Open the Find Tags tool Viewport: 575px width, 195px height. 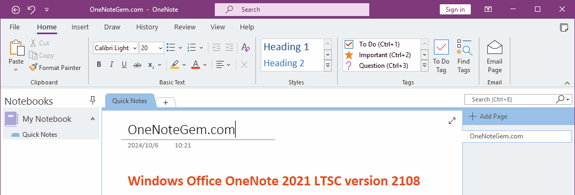(464, 57)
